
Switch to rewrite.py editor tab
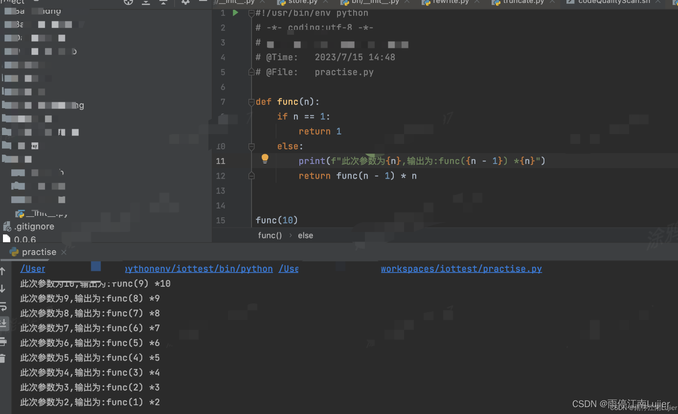451,2
